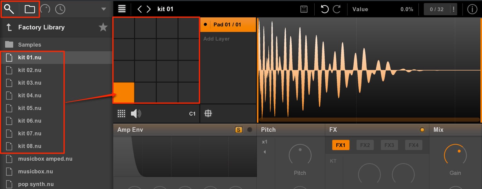This screenshot has height=189, width=482.
Task: Select kit 04.nu file
Action: tap(56, 95)
